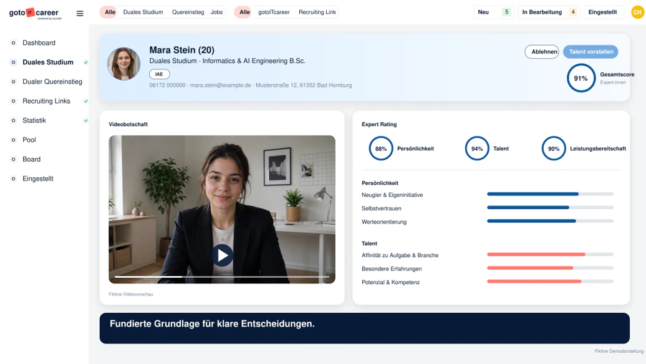
Task: Filter by Duales Studium in top bar
Action: (x=143, y=12)
